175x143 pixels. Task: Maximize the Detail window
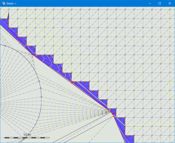point(160,3)
